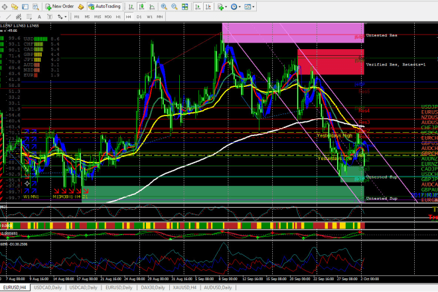Screen dimensions: 438x292
Task: Expand the arrows tool dropdown
Action: click(65, 17)
